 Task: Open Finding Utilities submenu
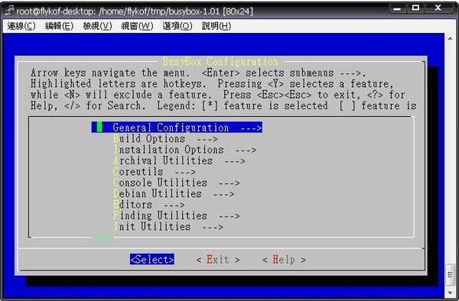pyautogui.click(x=176, y=215)
